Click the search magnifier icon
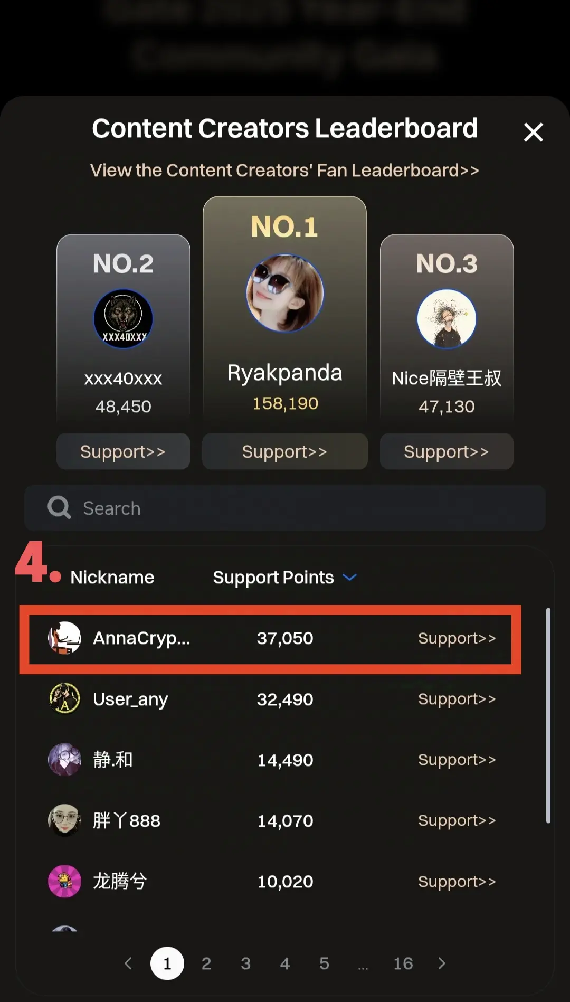The image size is (570, 1002). pos(59,508)
